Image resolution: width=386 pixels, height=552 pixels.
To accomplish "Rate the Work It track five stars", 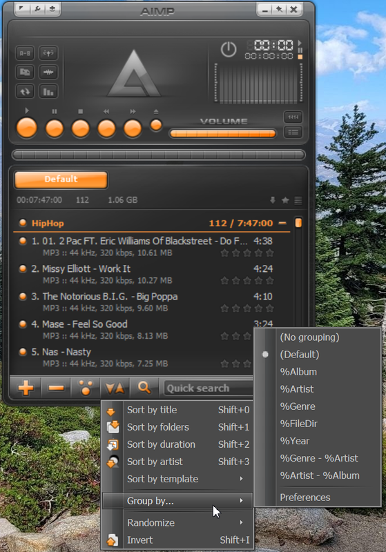I will (270, 281).
